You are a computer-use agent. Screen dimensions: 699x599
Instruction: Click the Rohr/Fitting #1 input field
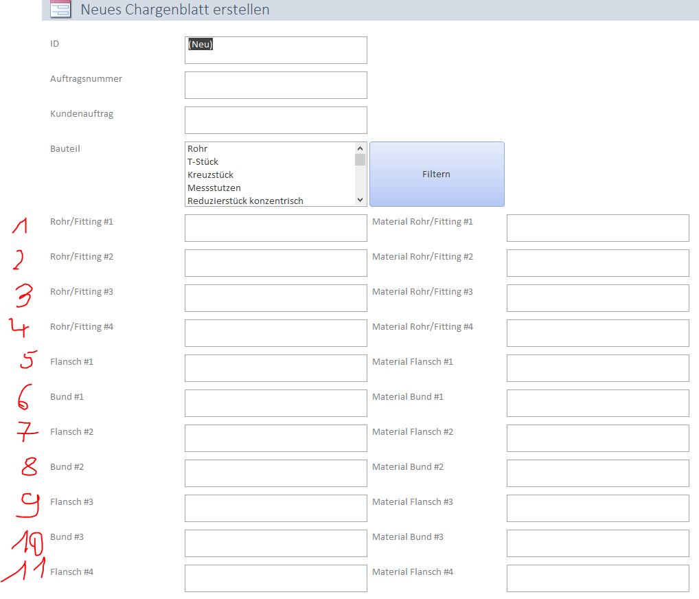(276, 228)
